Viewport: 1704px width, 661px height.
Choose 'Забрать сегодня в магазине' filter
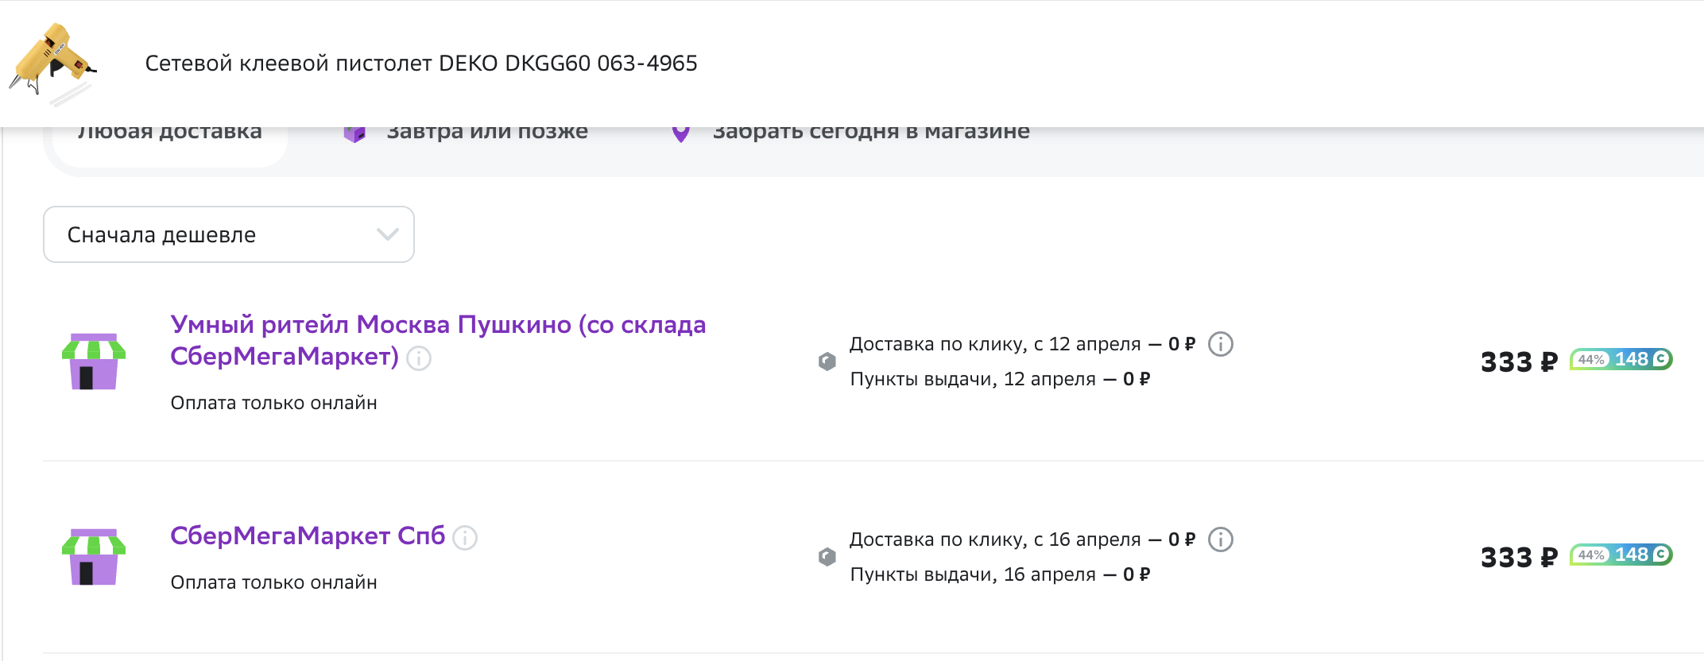871,132
